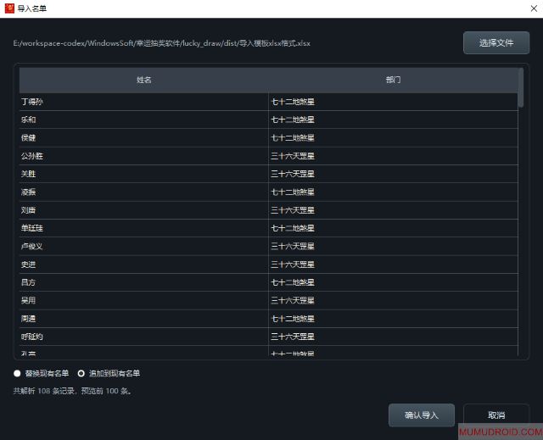Click the 部门 column header
This screenshot has width=543, height=440.
(x=393, y=80)
